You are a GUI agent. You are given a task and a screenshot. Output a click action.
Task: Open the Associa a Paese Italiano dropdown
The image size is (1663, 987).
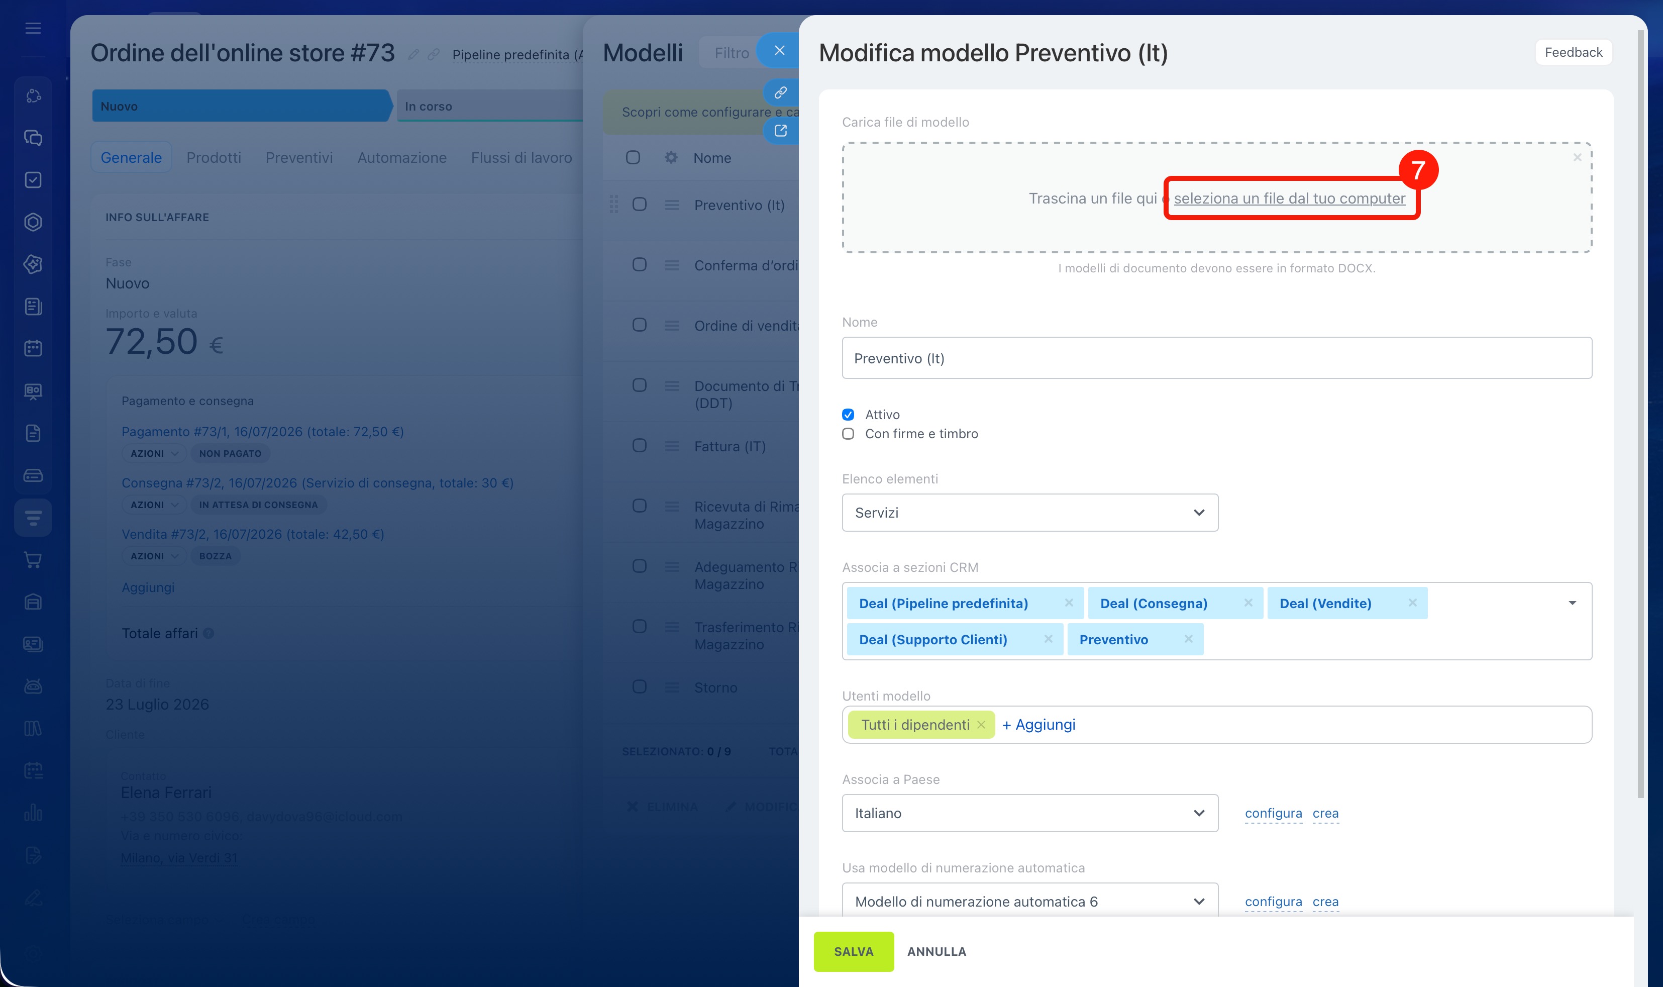(1029, 813)
